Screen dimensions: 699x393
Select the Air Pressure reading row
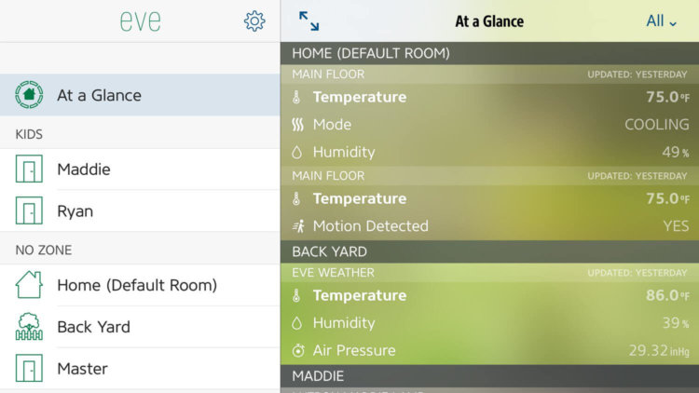pyautogui.click(x=490, y=351)
